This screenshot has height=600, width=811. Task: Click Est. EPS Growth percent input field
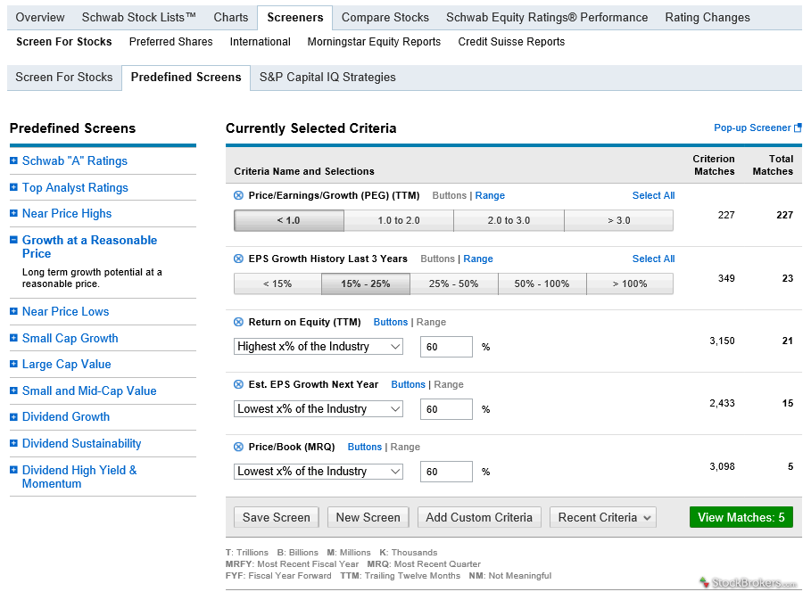pyautogui.click(x=446, y=409)
